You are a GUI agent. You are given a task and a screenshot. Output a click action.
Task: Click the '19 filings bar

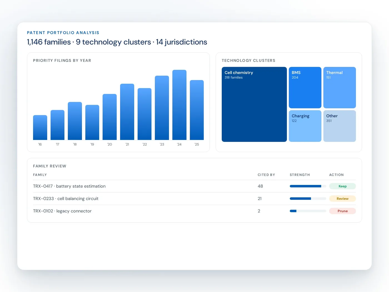(92, 122)
